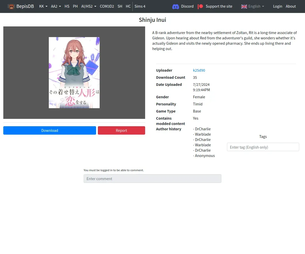Image resolution: width=305 pixels, height=254 pixels.
Task: Open the KK dropdown menu
Action: (x=43, y=6)
